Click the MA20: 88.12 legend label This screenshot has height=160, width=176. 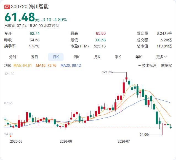pyautogui.click(x=71, y=65)
